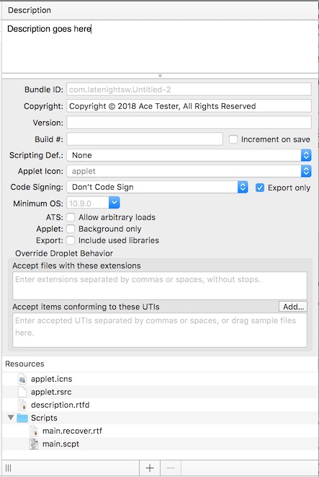This screenshot has width=319, height=477.
Task: Click the plus icon to add resource
Action: pos(150,468)
